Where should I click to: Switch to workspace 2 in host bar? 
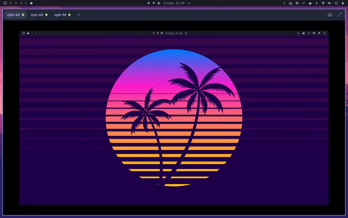point(16,3)
